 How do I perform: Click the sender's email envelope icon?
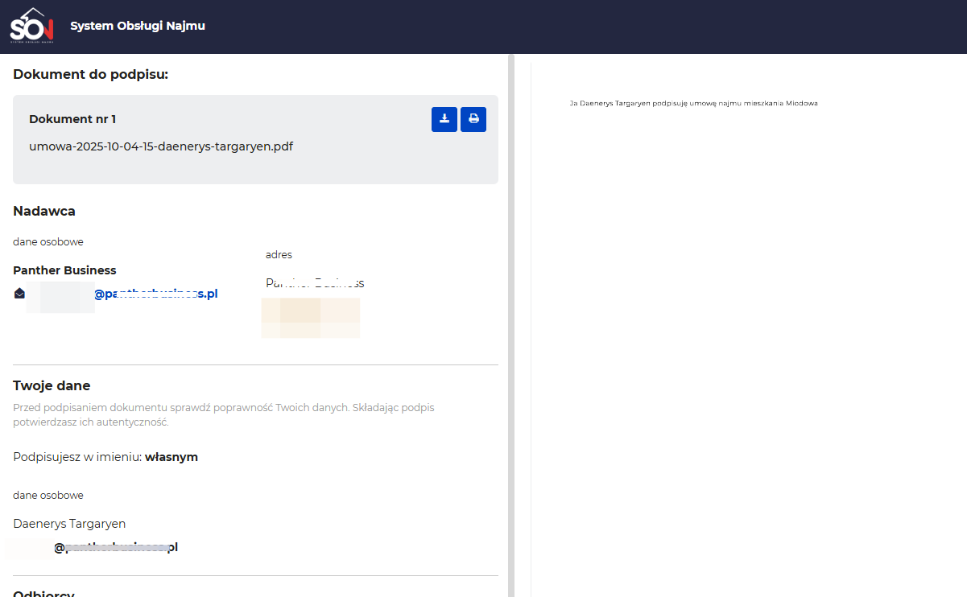(x=19, y=294)
